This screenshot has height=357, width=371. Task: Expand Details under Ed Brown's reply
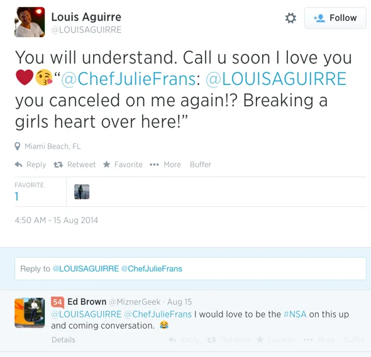[x=64, y=340]
